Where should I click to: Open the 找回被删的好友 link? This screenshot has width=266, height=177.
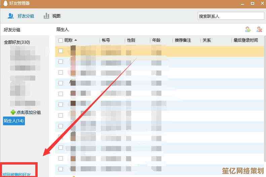pyautogui.click(x=16, y=175)
